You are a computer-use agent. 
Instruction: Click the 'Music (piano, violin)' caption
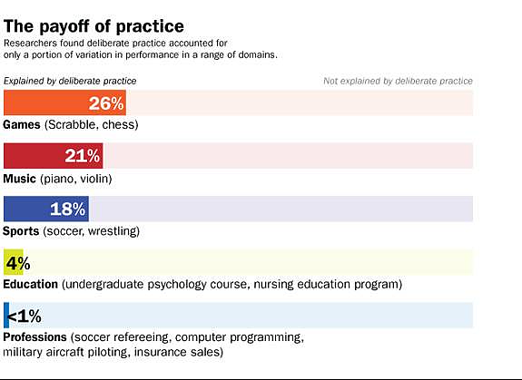[57, 179]
